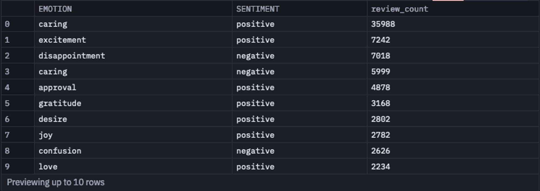Click the review_count column header
The height and width of the screenshot is (191, 540).
pos(453,9)
